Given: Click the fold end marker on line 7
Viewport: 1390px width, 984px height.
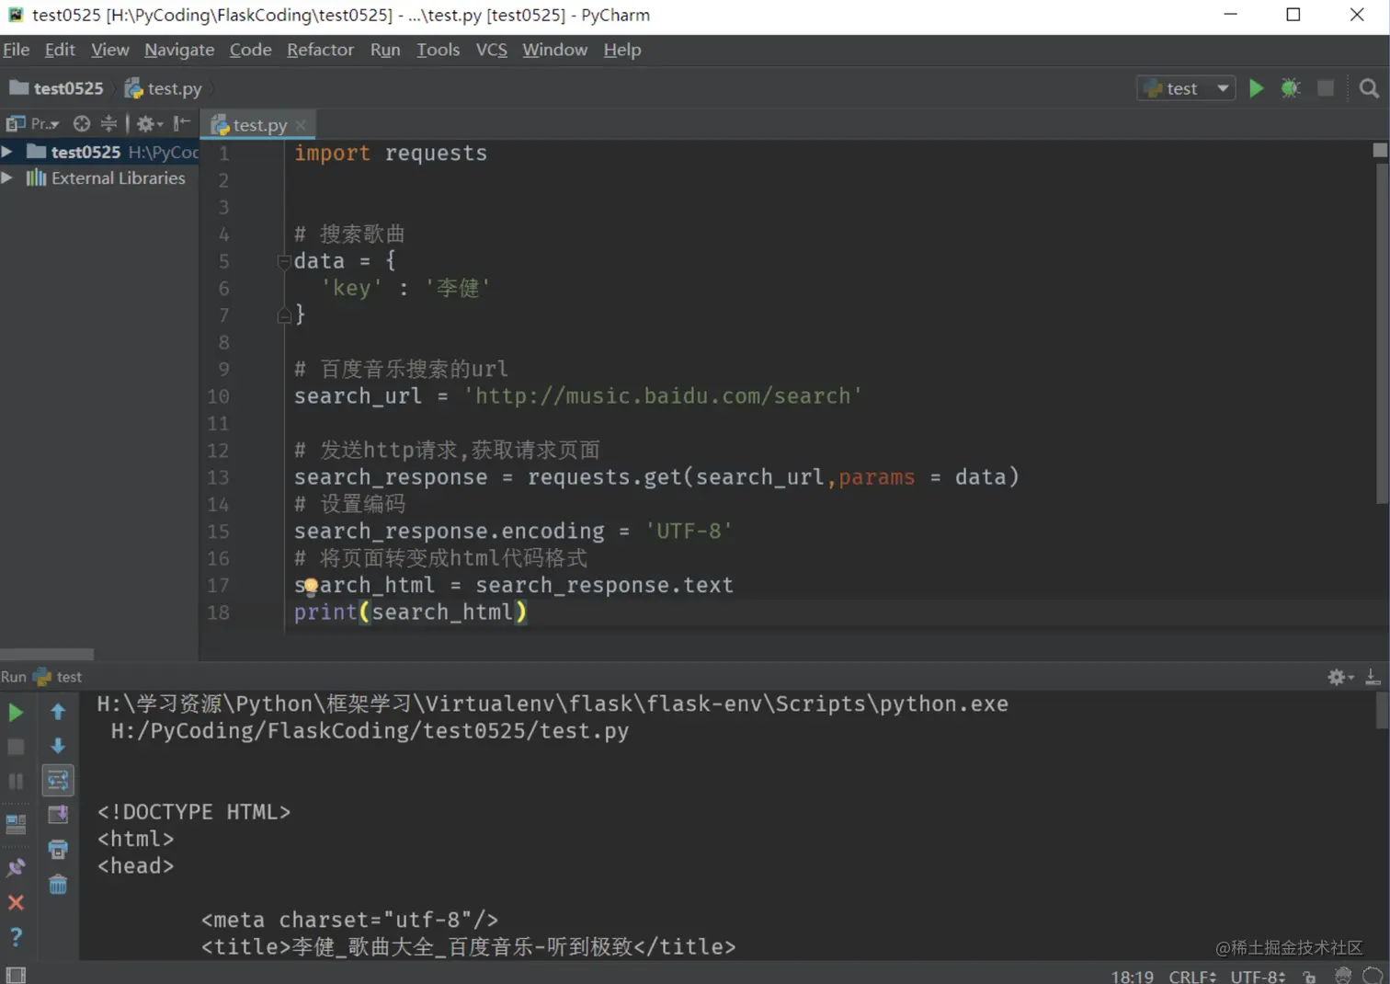Looking at the screenshot, I should 284,315.
